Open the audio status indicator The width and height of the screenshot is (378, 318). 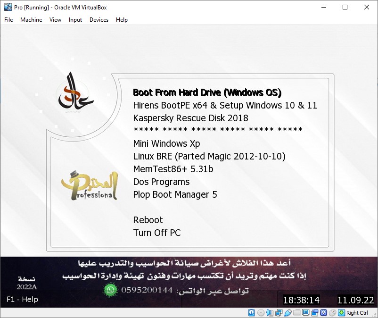click(270, 313)
